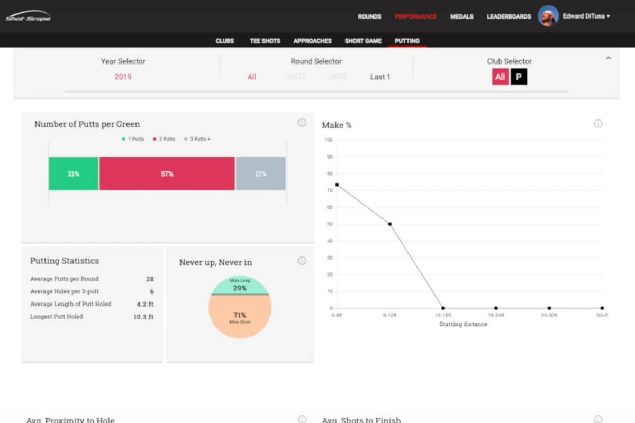Switch to the Short Game tab
This screenshot has height=423, width=635.
363,41
